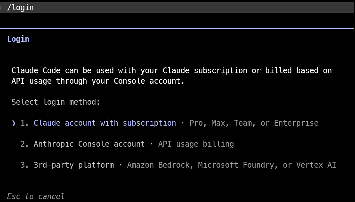Click "Esc to cancel" hint
355x202 pixels.
36,196
